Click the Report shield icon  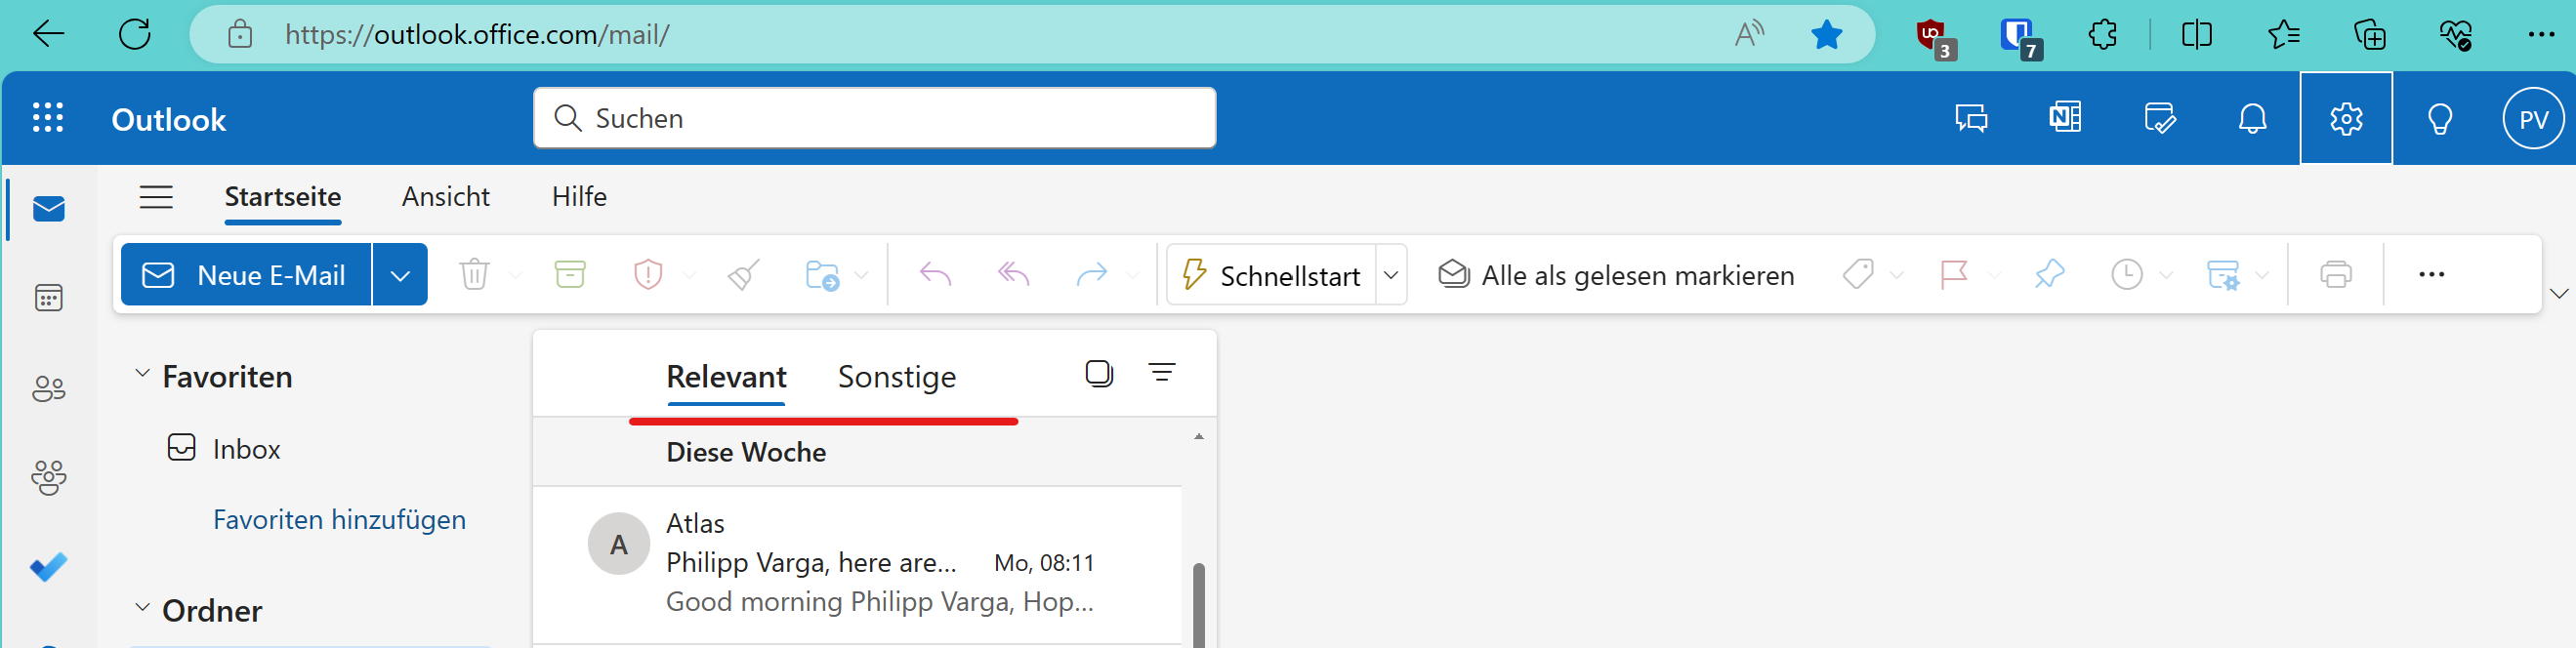[x=648, y=274]
